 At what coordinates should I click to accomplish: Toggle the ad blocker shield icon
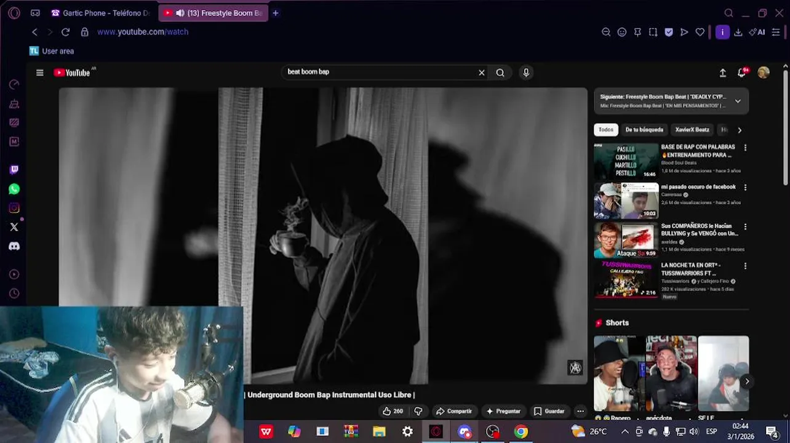(669, 32)
